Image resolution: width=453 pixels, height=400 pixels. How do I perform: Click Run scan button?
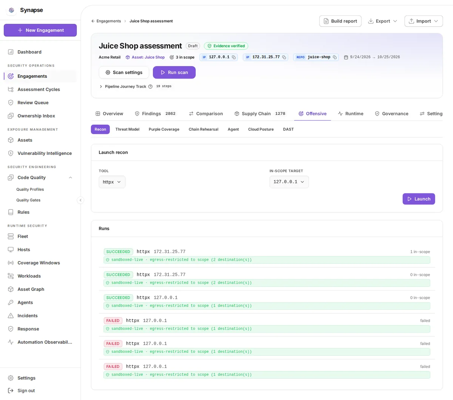(174, 73)
